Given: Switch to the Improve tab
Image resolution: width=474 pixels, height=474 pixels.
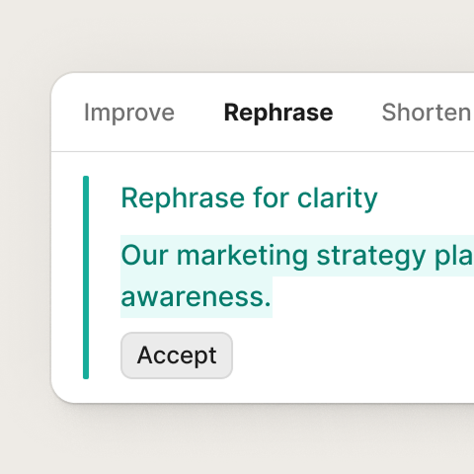Looking at the screenshot, I should (x=129, y=113).
